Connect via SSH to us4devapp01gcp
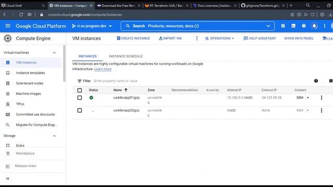Viewport: 333px width, 187px height. (x=300, y=98)
